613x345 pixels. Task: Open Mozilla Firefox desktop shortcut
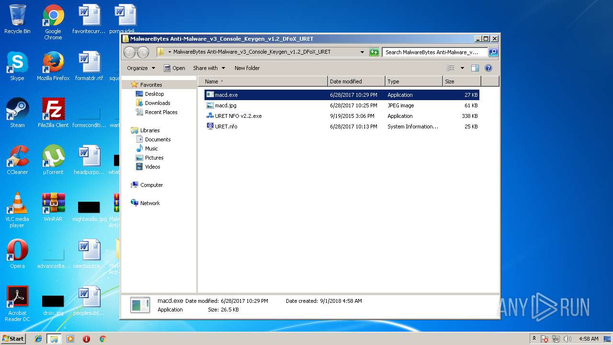53,66
